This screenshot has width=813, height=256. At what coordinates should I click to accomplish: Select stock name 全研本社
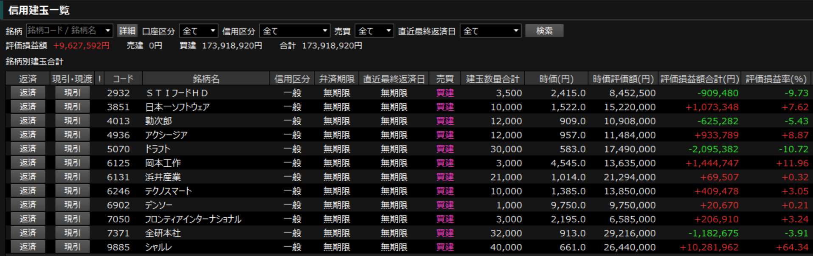(163, 233)
